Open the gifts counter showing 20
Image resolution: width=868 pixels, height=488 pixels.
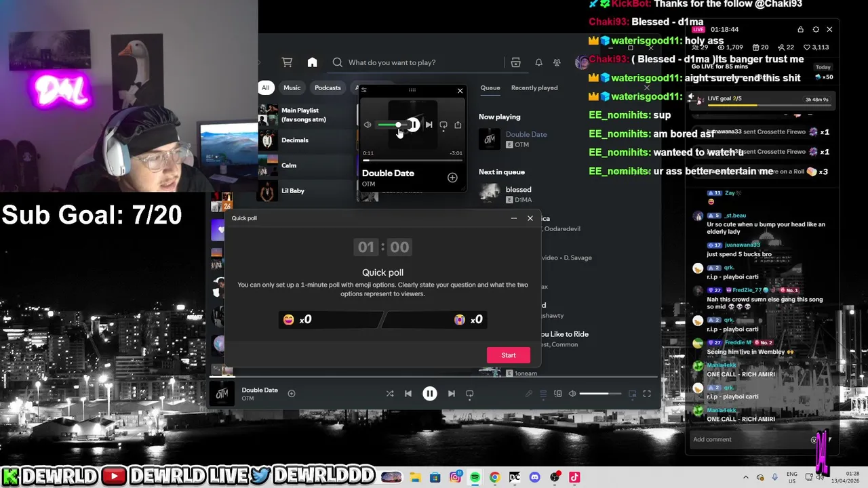click(759, 47)
